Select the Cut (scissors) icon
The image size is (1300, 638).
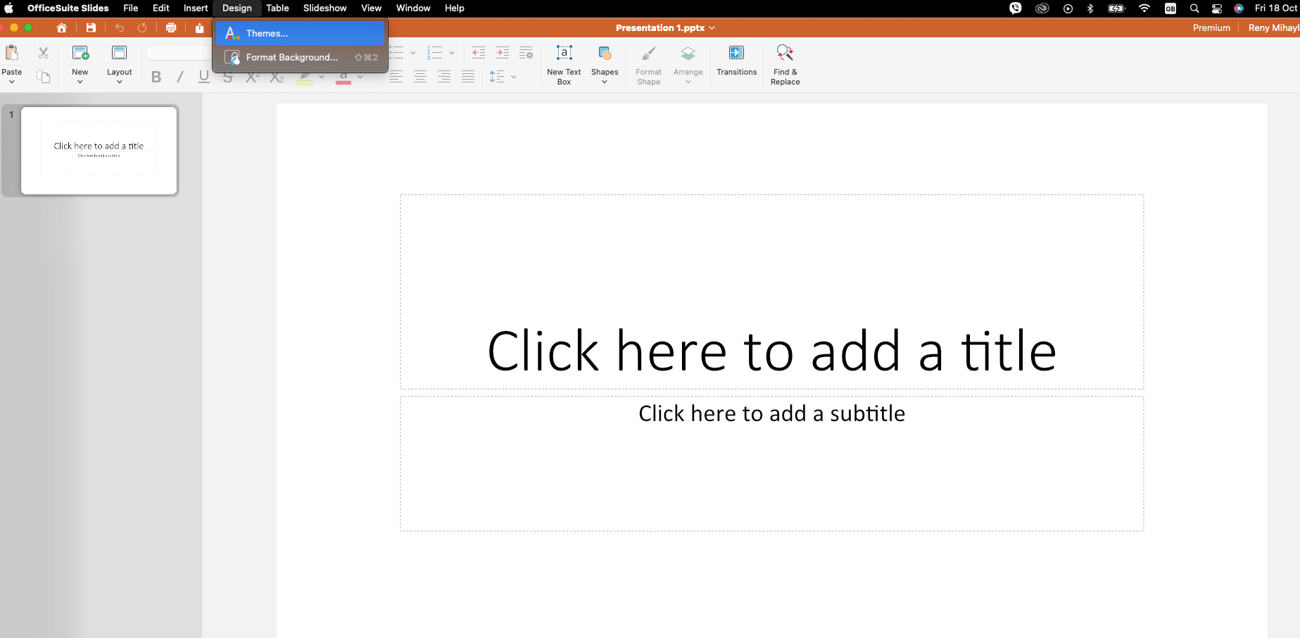[43, 52]
